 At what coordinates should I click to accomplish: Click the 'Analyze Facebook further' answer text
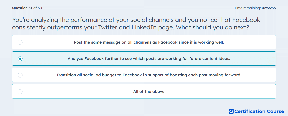coord(149,59)
